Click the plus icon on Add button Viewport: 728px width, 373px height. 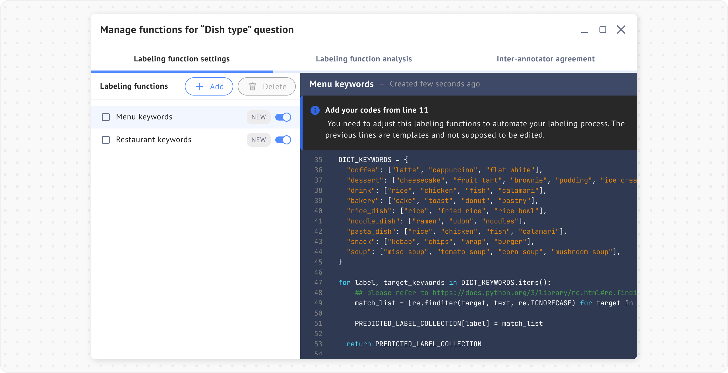(200, 86)
